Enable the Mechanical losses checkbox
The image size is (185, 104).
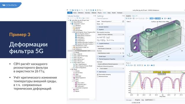coord(98,77)
